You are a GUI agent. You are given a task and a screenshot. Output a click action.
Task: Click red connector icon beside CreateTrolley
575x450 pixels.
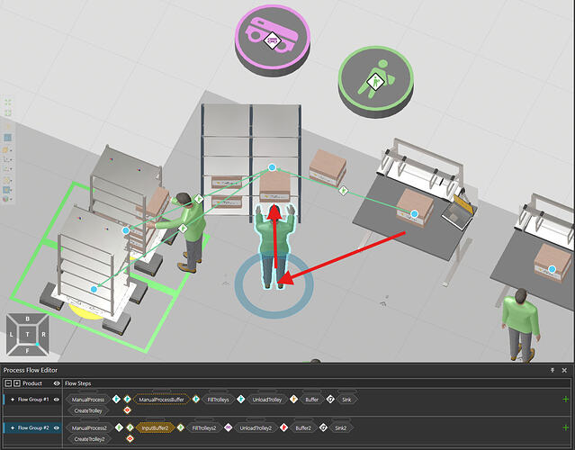[127, 410]
